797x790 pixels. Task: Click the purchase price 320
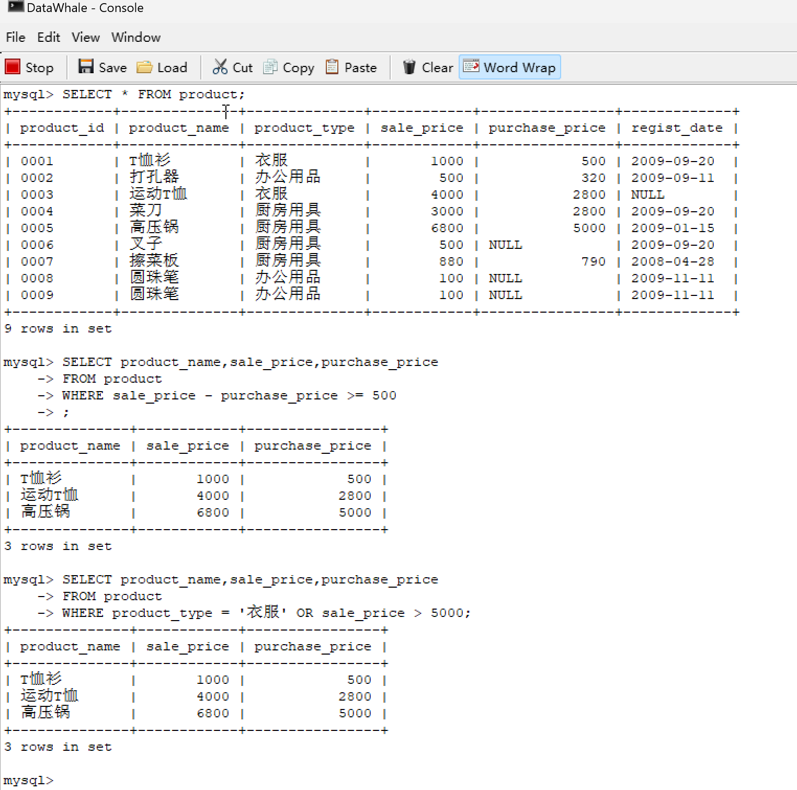(x=594, y=178)
